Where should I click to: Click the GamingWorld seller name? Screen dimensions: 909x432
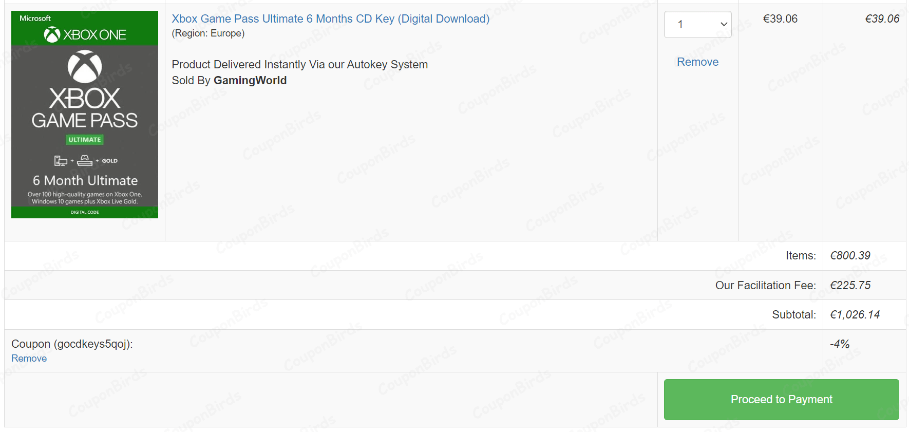pyautogui.click(x=250, y=81)
